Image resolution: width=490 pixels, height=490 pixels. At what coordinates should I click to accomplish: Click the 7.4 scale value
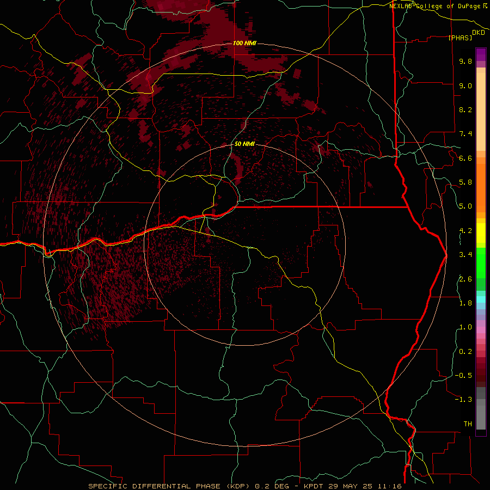pyautogui.click(x=465, y=134)
